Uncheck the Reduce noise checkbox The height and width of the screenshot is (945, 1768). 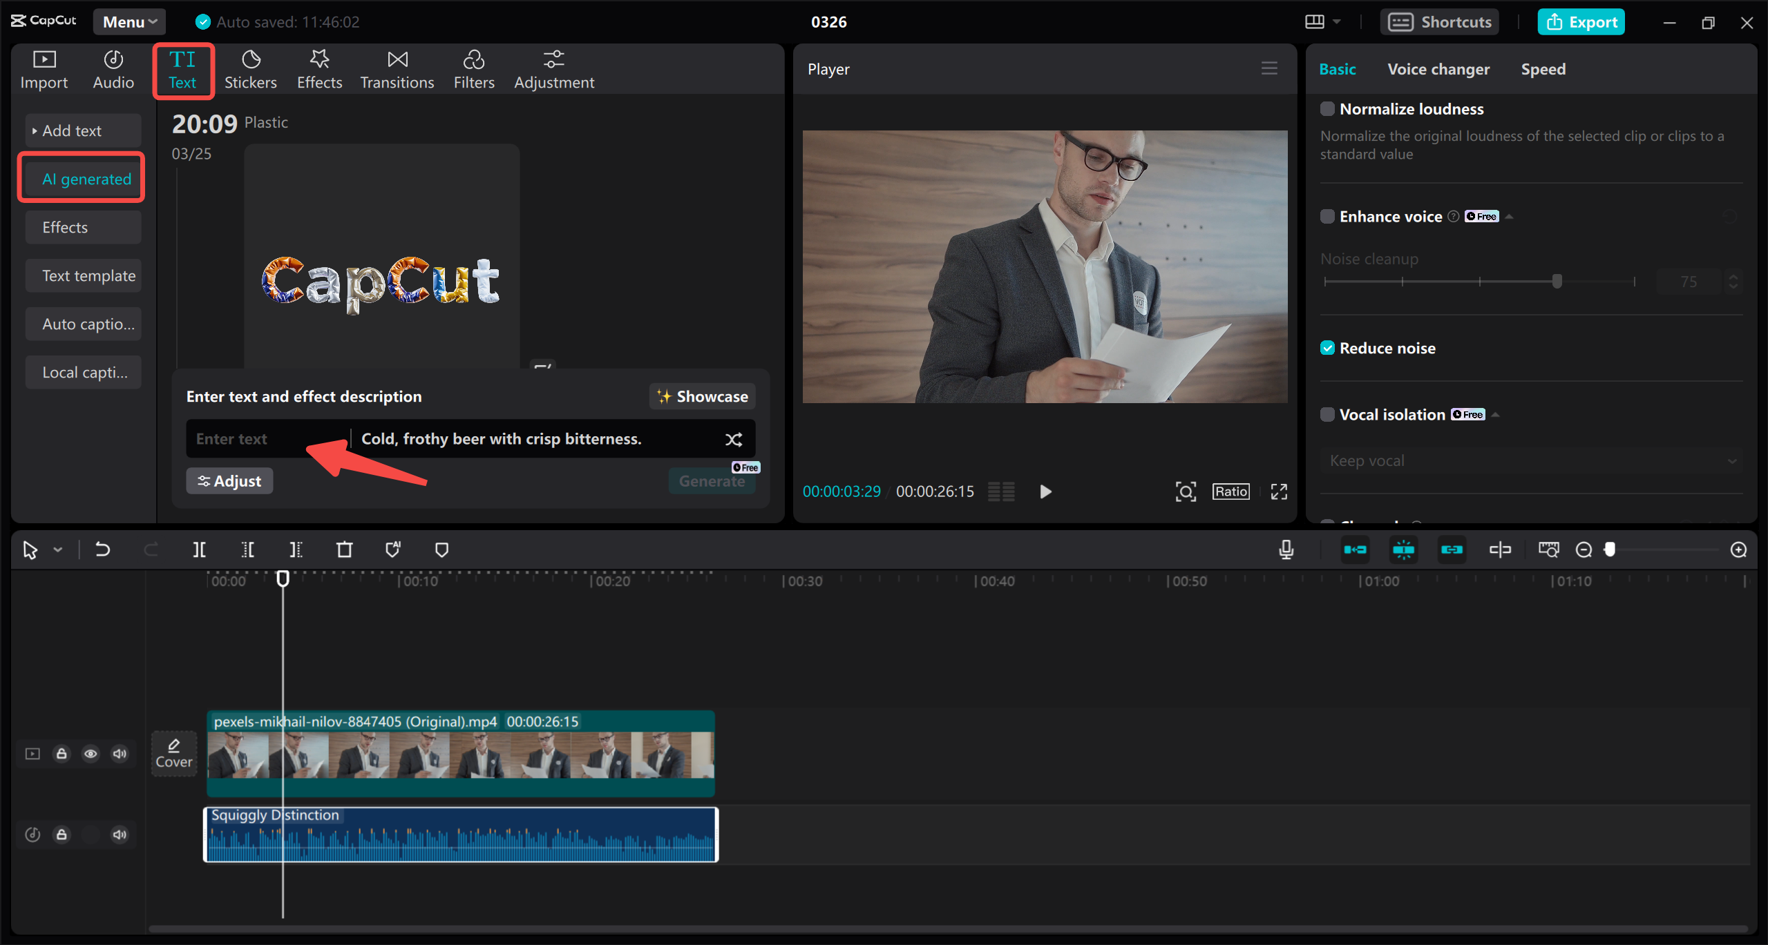click(1327, 348)
